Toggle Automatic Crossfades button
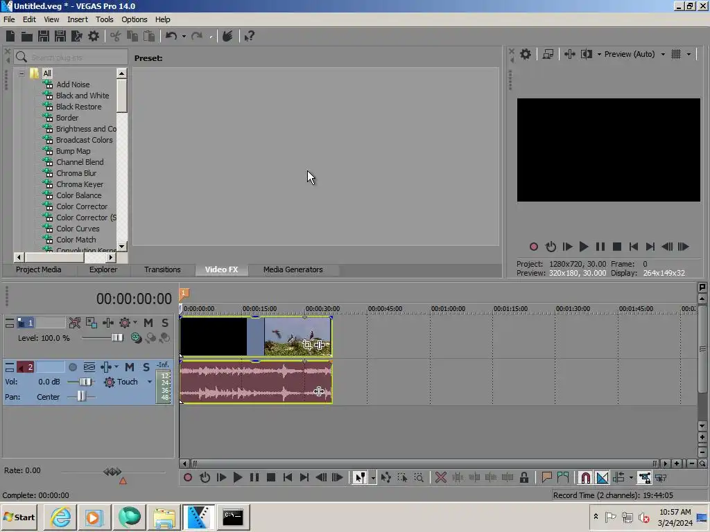710x532 pixels. (603, 477)
